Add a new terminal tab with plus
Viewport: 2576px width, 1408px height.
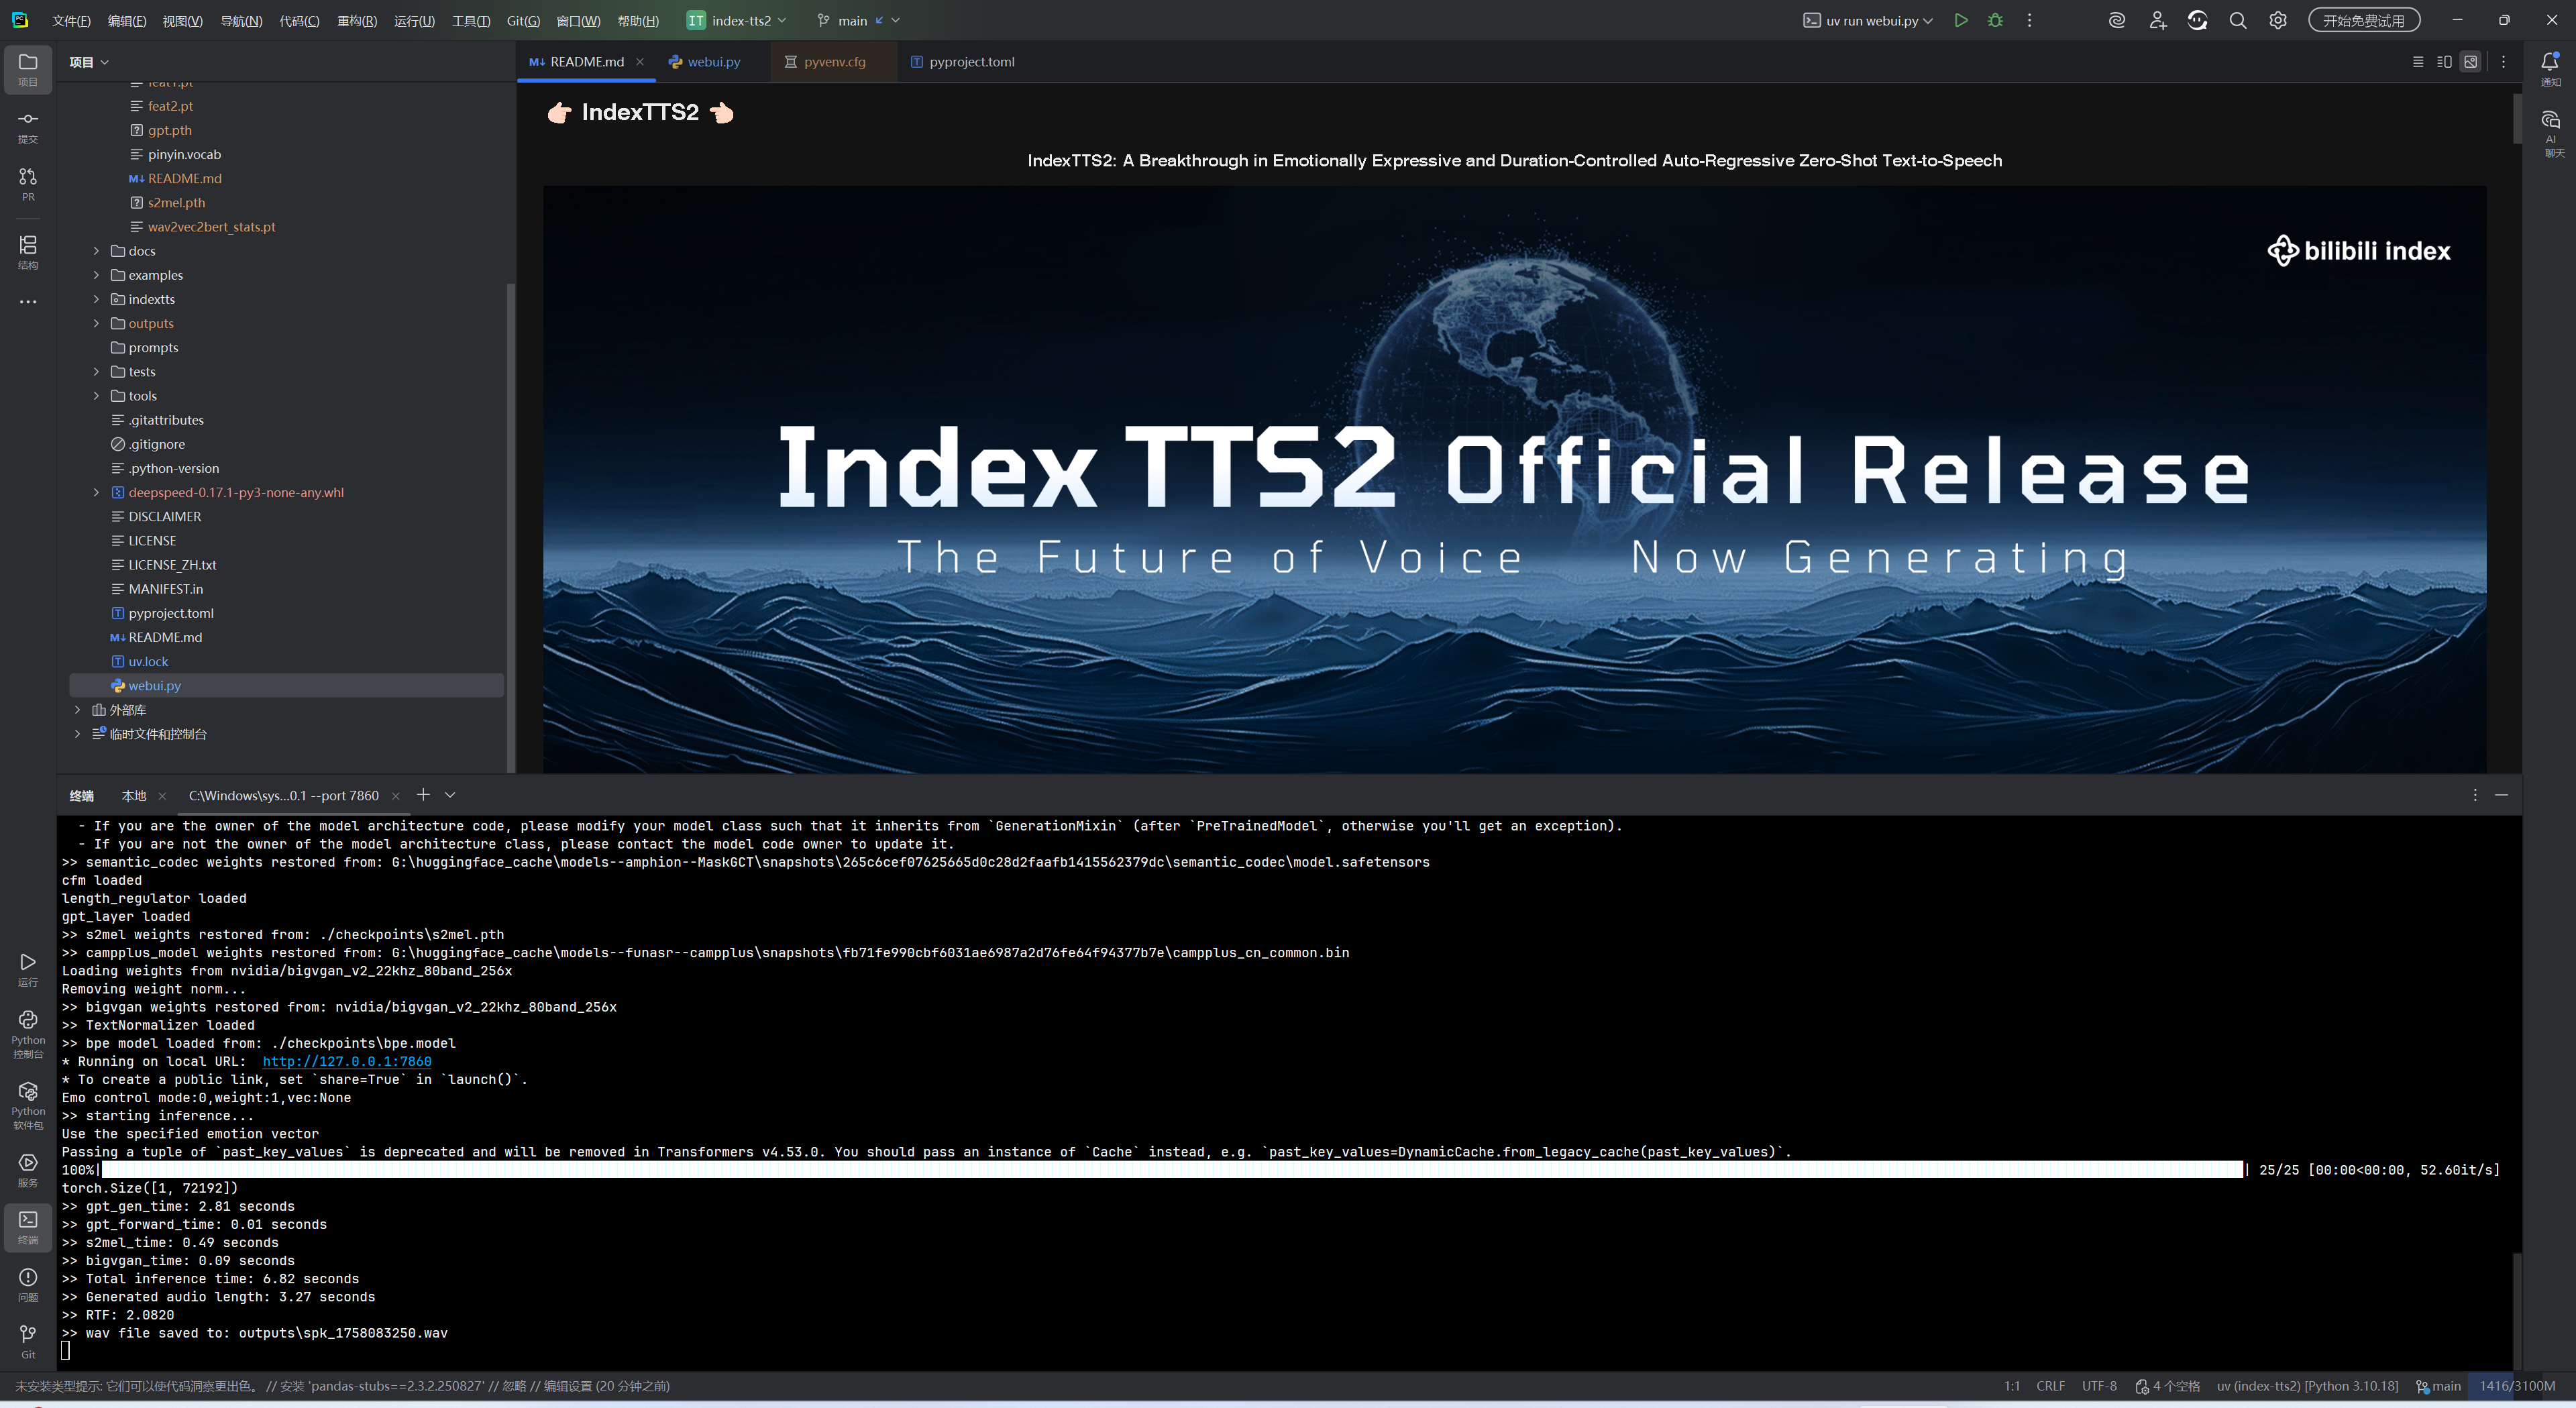click(x=423, y=795)
